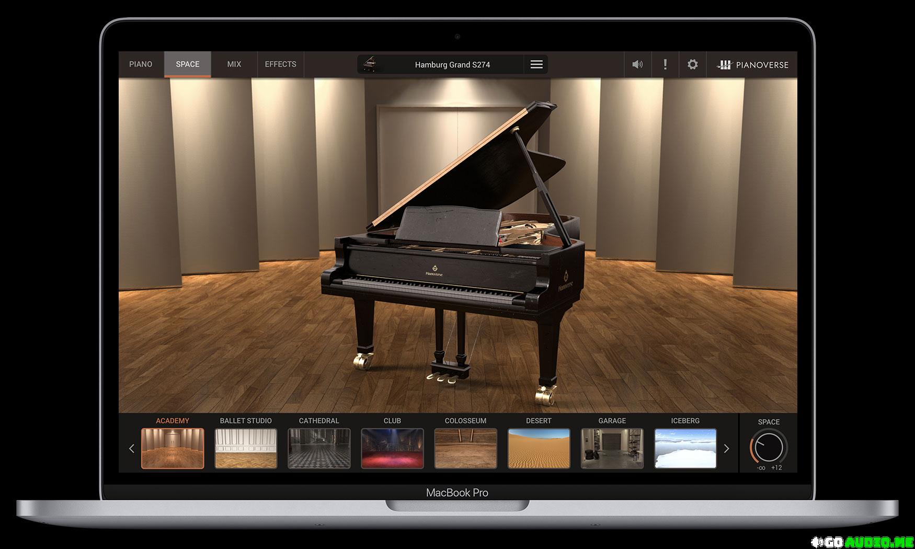Click the Pianoverse logo
The height and width of the screenshot is (549, 915).
[752, 65]
